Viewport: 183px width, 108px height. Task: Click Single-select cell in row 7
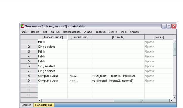click(x=53, y=71)
